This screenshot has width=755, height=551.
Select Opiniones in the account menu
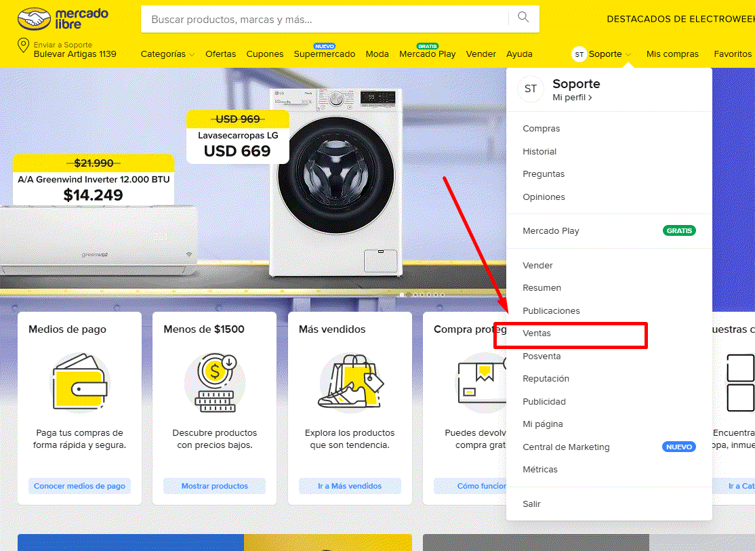[544, 197]
